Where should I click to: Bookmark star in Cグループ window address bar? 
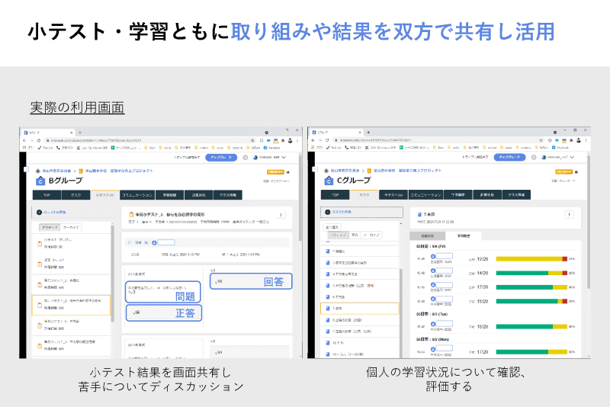click(541, 140)
